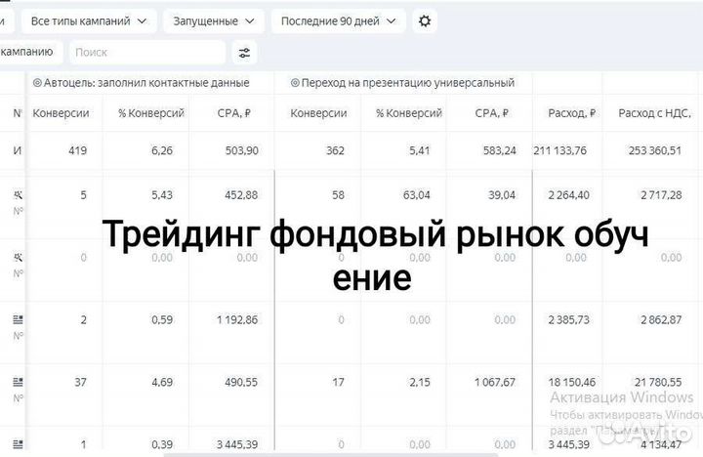Sort by 'Расход, ₽' column header
Screen dimensions: 703x457
pyautogui.click(x=571, y=113)
